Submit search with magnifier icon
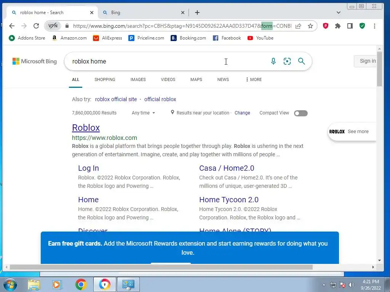The width and height of the screenshot is (390, 292). (x=302, y=61)
